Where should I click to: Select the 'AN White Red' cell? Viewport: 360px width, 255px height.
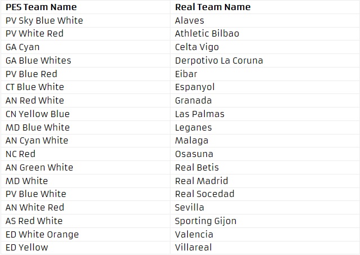pyautogui.click(x=35, y=208)
